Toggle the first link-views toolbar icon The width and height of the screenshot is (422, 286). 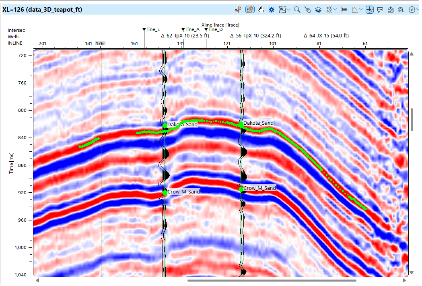pyautogui.click(x=239, y=10)
